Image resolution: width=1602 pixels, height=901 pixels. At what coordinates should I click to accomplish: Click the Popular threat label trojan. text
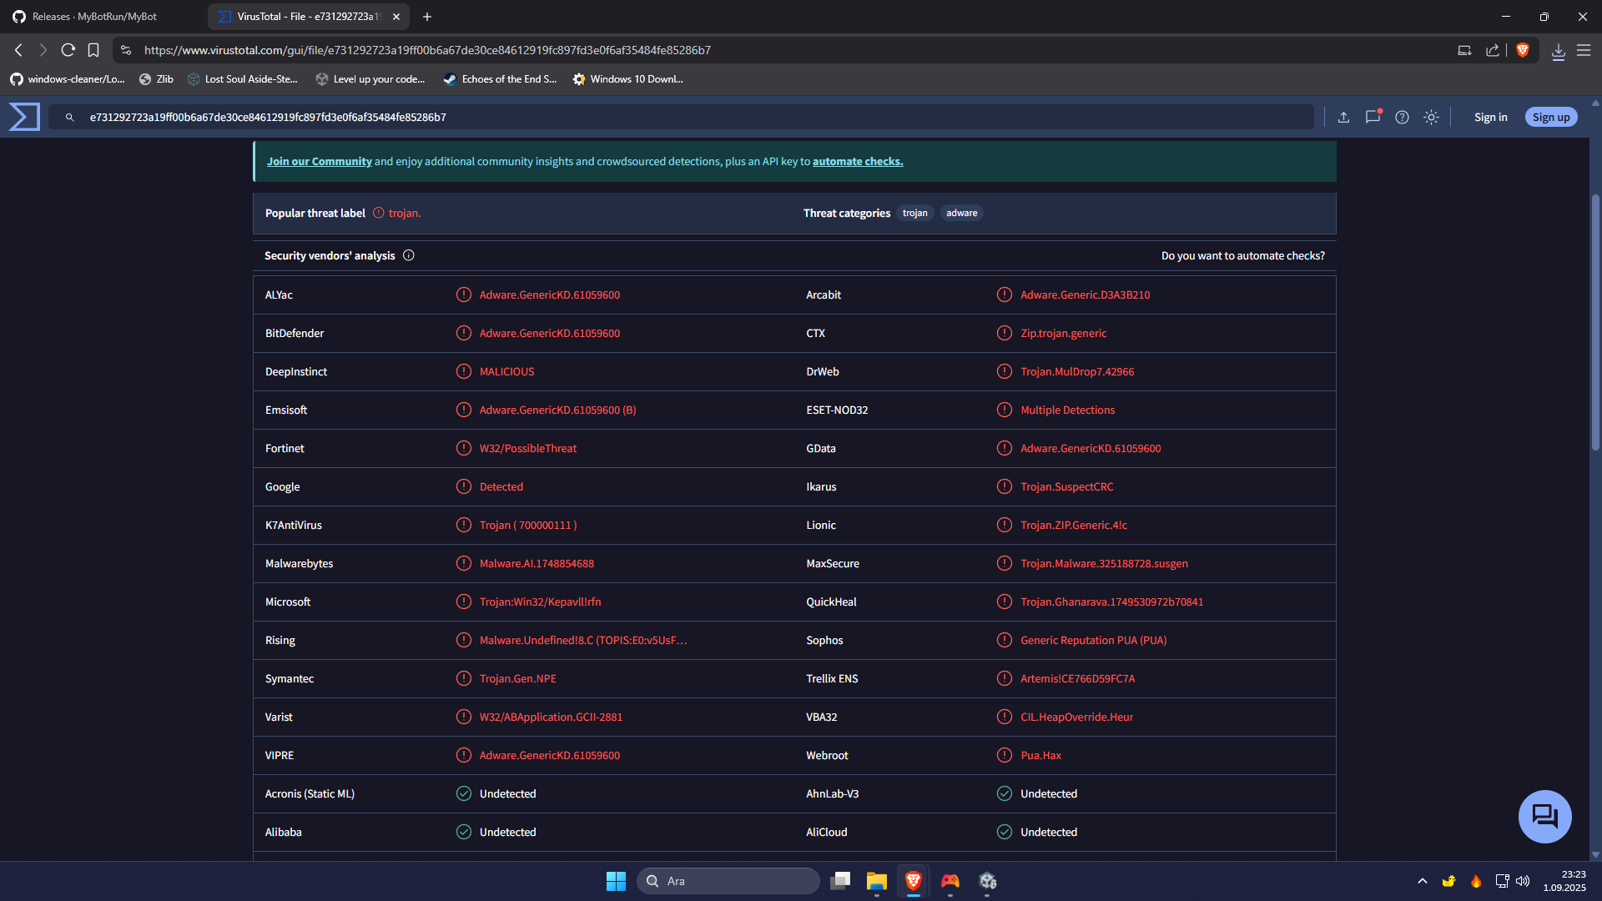click(404, 214)
